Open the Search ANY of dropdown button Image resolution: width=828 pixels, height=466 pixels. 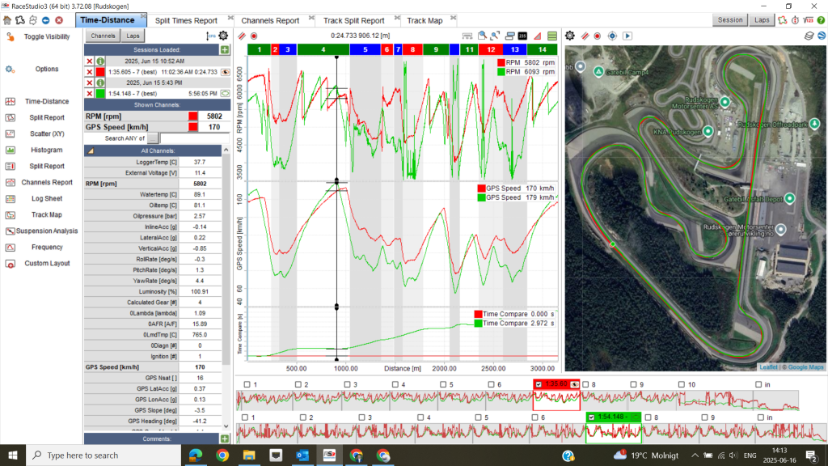point(153,138)
